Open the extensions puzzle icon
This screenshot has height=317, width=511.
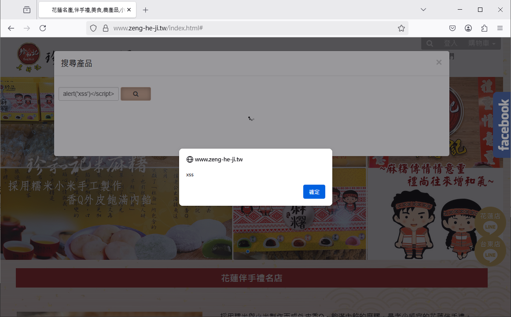click(484, 28)
